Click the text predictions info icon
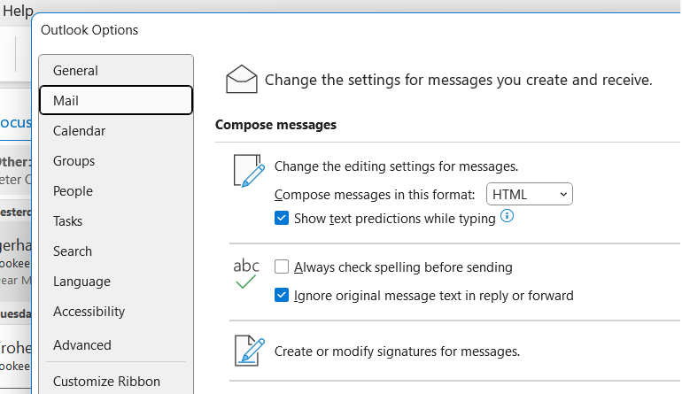 [508, 217]
